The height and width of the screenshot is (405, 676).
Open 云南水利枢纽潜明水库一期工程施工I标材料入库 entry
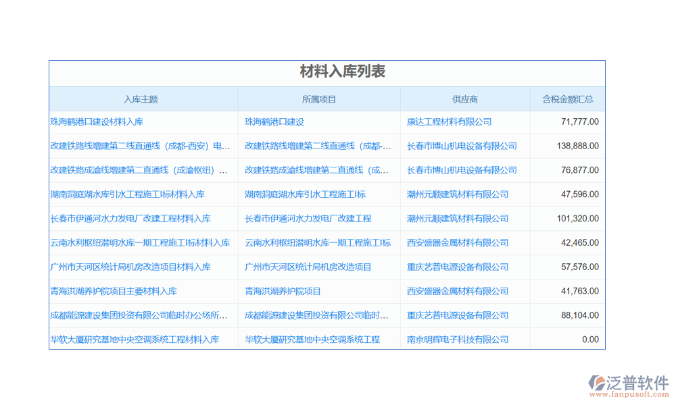140,243
